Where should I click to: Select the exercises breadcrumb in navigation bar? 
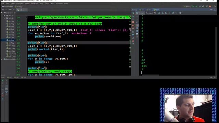click(x=7, y=6)
